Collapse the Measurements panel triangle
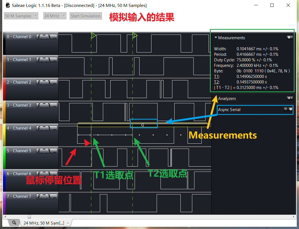This screenshot has height=229, width=299. click(x=216, y=38)
